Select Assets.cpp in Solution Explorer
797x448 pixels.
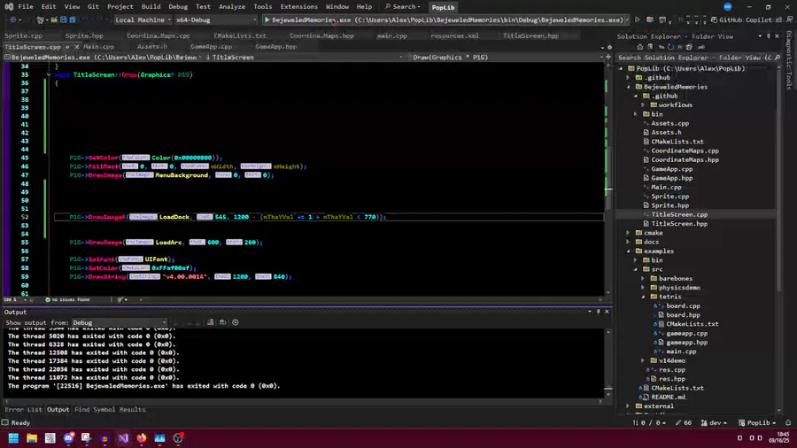[x=670, y=123]
